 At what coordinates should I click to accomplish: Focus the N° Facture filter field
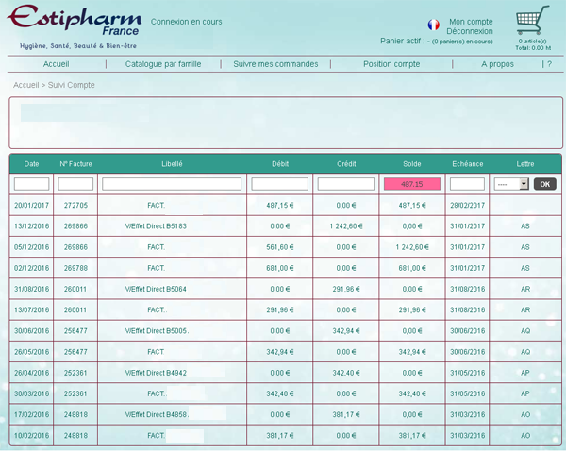pos(75,184)
